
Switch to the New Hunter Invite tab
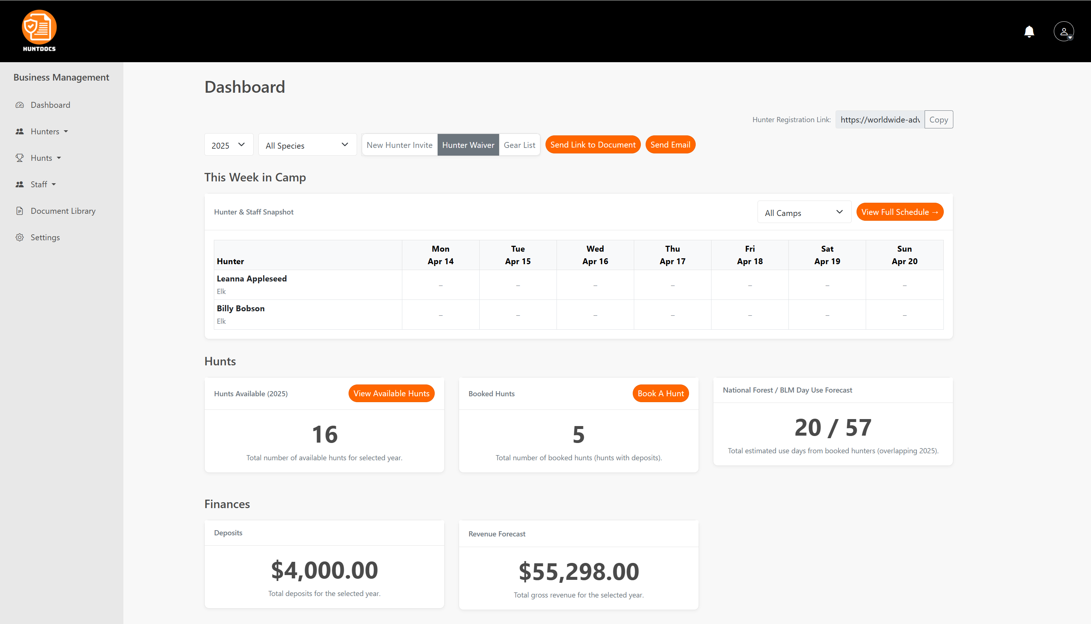click(x=399, y=145)
